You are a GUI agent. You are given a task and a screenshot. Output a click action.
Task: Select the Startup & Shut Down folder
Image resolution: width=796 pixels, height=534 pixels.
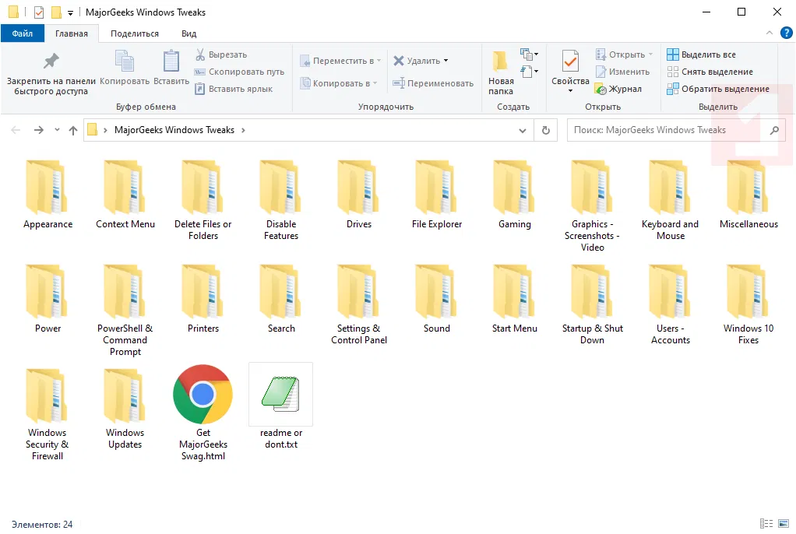coord(592,305)
